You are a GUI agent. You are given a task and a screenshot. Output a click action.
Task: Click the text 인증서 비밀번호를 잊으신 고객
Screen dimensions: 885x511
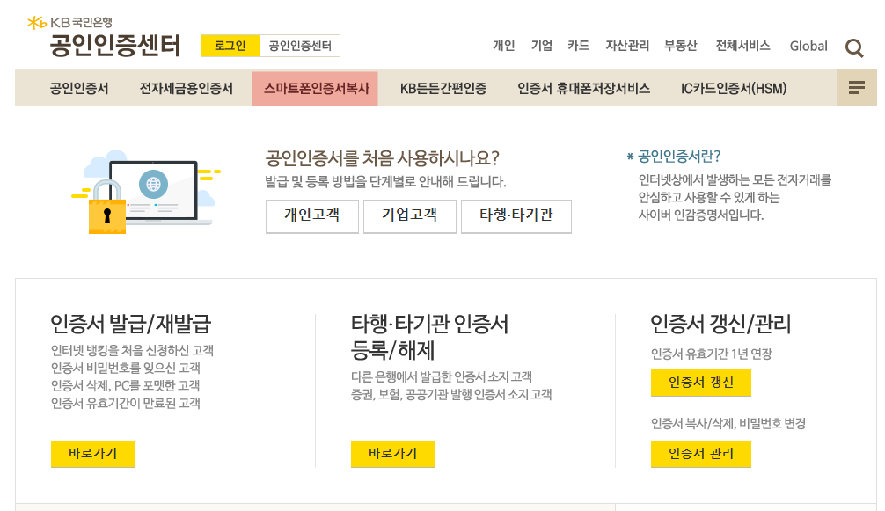pos(125,368)
